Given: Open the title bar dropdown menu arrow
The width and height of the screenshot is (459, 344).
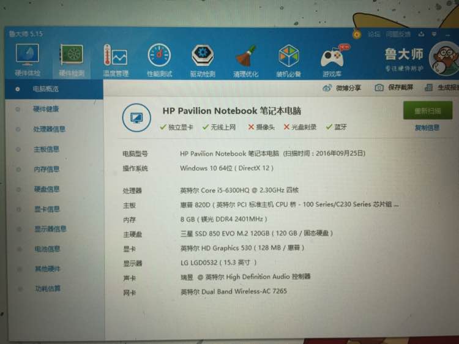Looking at the screenshot, I should [434, 34].
